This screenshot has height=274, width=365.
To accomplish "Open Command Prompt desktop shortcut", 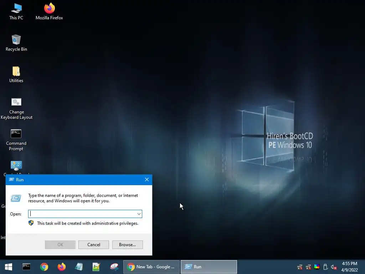I will click(16, 140).
